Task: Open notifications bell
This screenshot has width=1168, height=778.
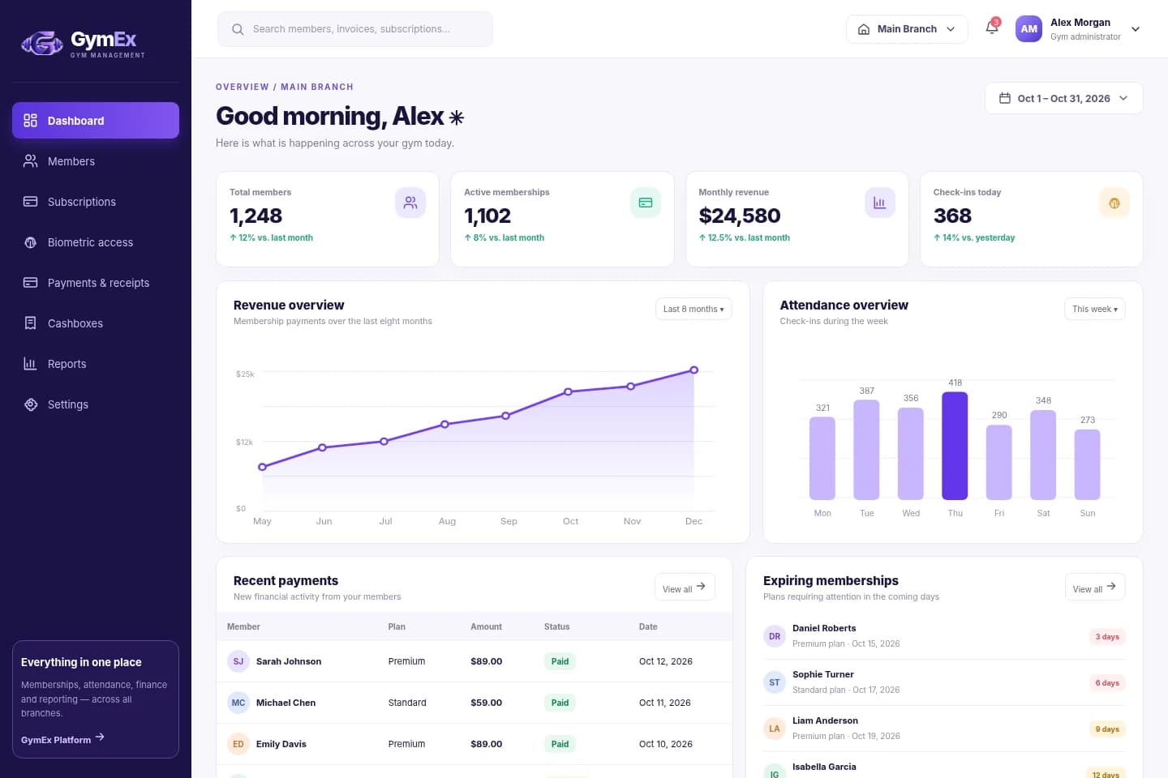Action: [992, 28]
